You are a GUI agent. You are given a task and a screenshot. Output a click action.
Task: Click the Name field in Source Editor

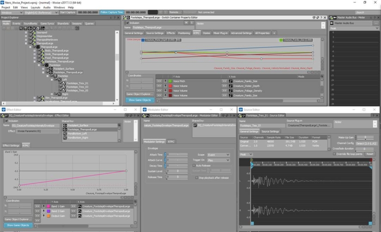click(262, 126)
